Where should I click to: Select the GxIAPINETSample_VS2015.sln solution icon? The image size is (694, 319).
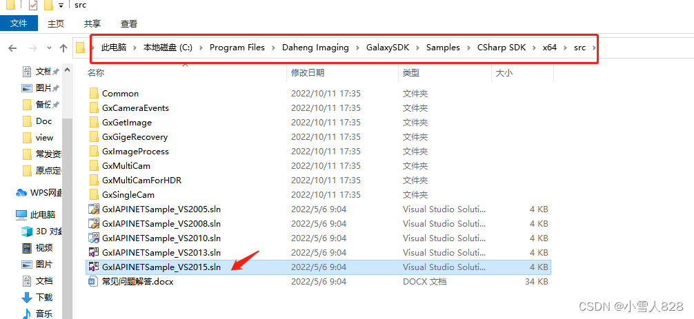[x=94, y=267]
